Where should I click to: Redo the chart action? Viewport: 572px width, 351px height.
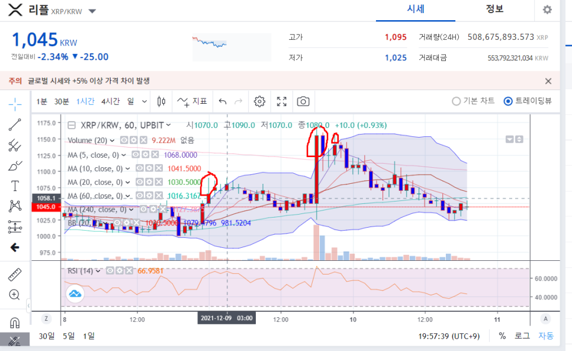tap(238, 101)
